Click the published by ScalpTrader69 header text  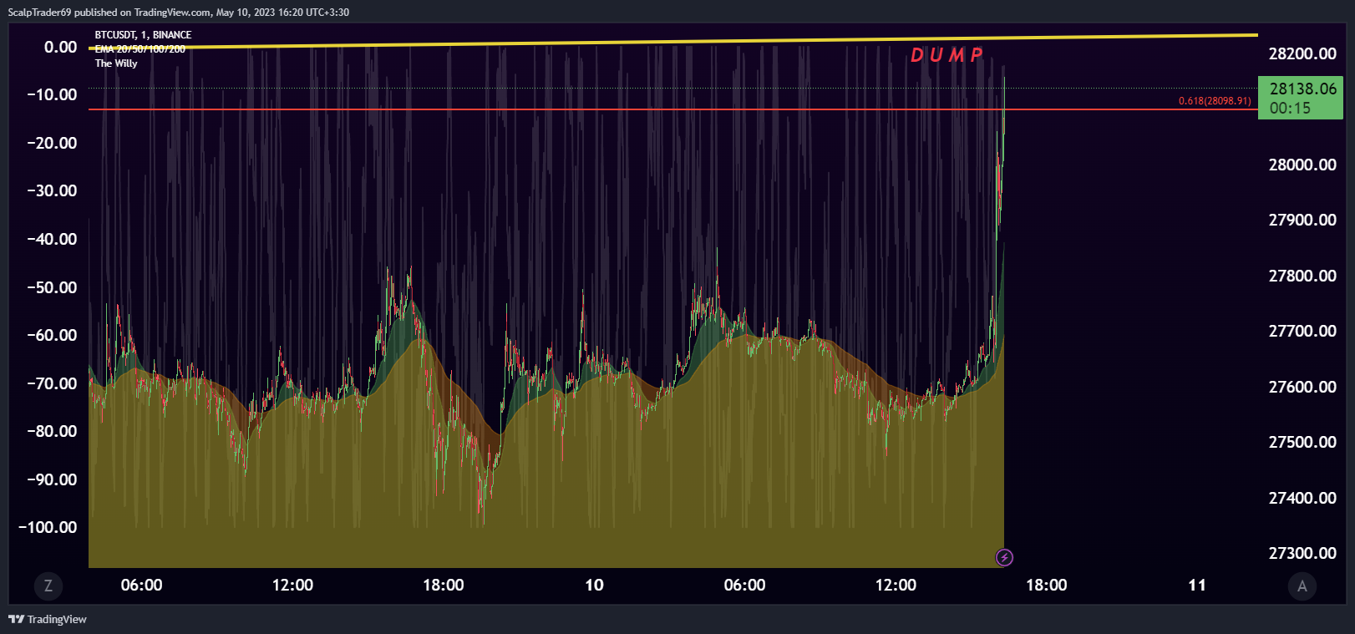179,13
